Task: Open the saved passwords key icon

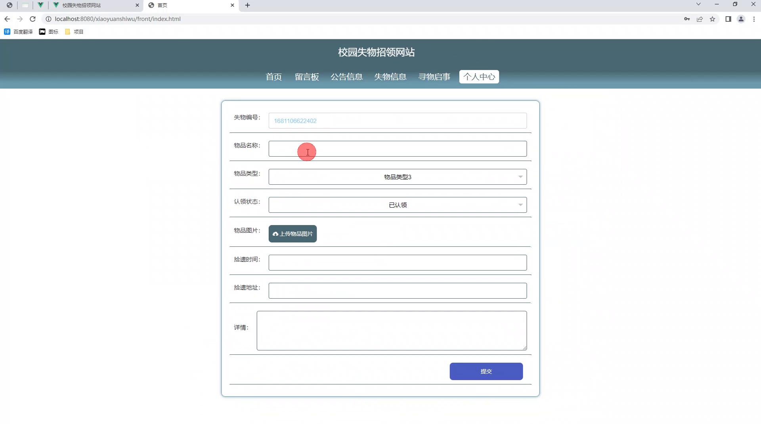Action: [687, 19]
